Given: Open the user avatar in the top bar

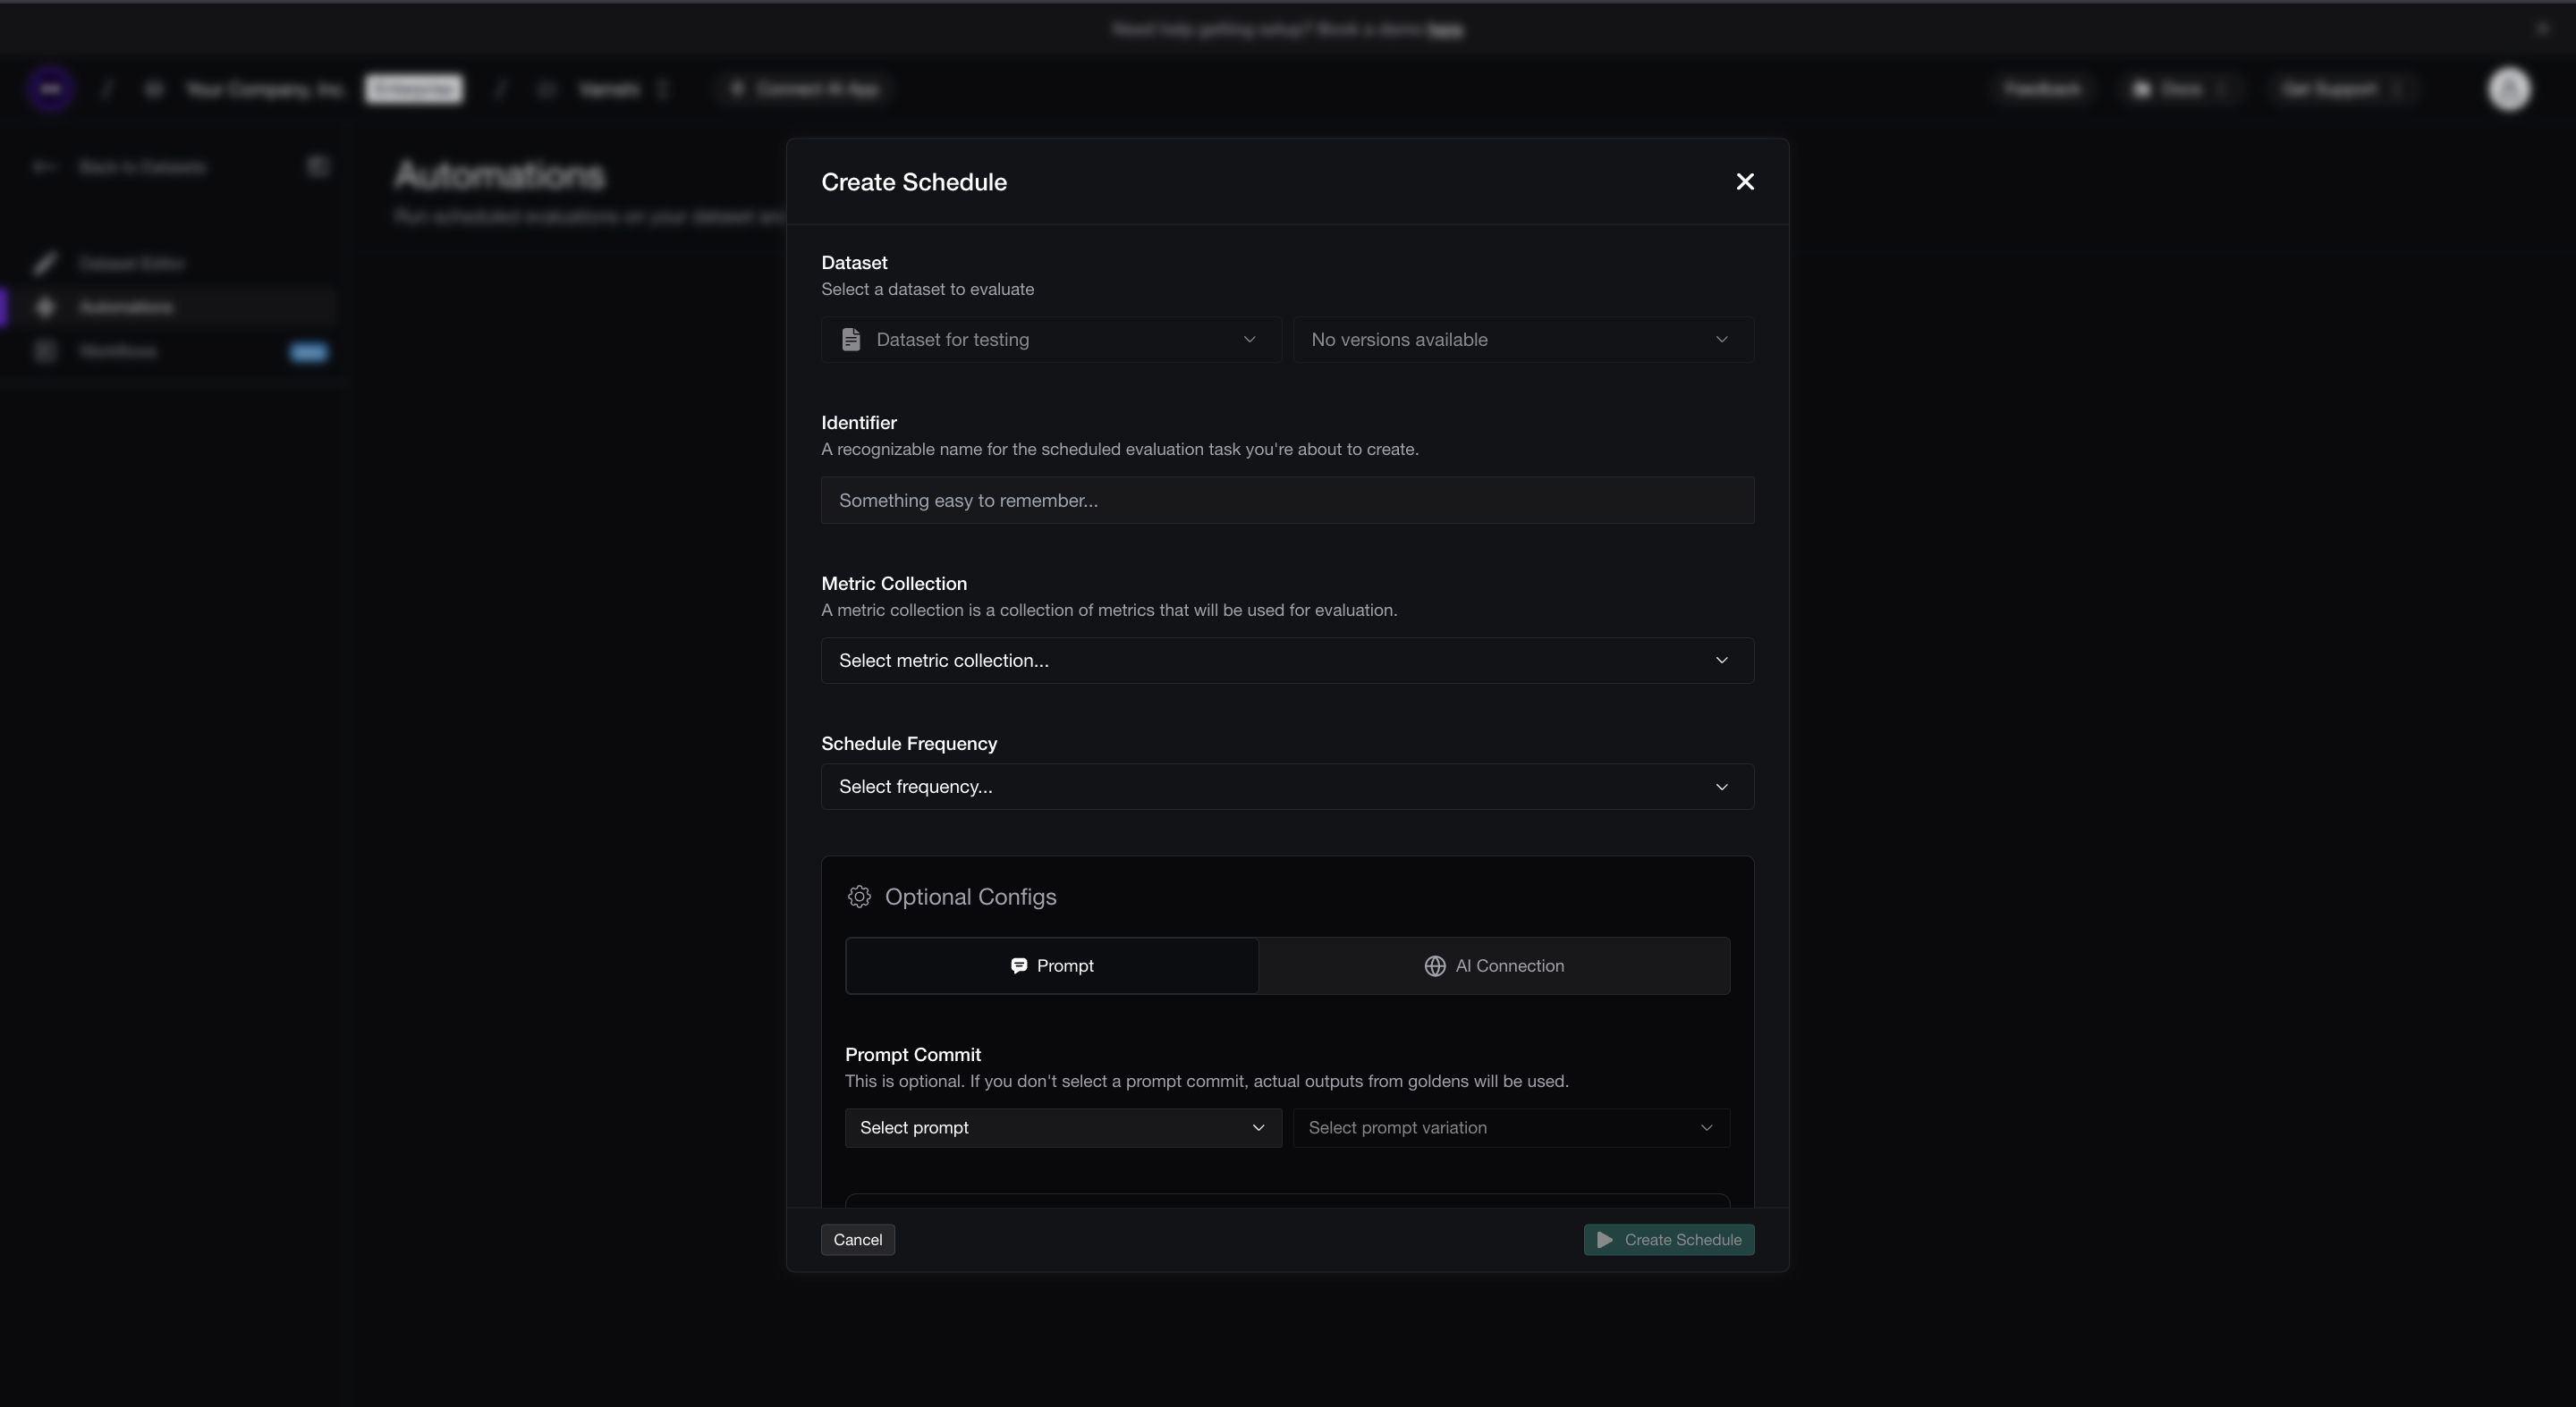Looking at the screenshot, I should (2509, 88).
